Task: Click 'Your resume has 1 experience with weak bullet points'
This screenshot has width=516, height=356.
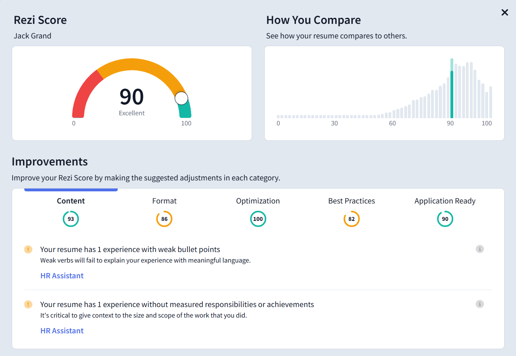Action: (130, 249)
